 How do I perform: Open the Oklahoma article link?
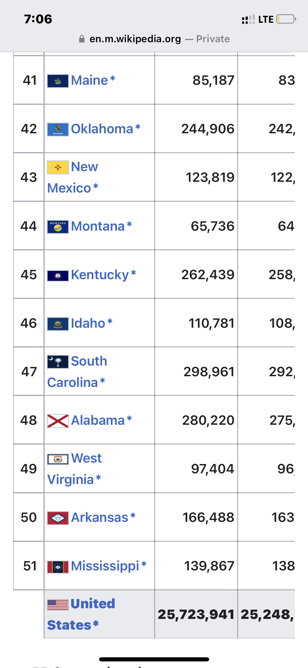click(102, 129)
